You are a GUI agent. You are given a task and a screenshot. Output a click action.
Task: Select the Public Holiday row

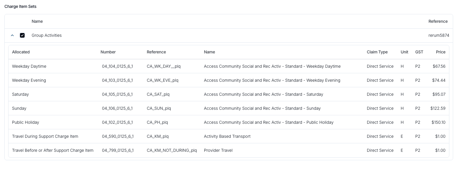click(229, 122)
